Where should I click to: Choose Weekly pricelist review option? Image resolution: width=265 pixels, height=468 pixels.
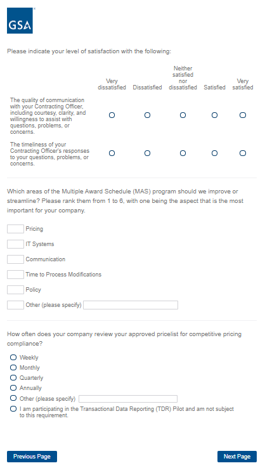[13, 357]
